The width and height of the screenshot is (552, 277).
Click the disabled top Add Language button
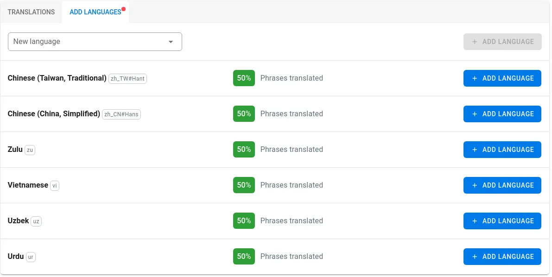tap(502, 42)
